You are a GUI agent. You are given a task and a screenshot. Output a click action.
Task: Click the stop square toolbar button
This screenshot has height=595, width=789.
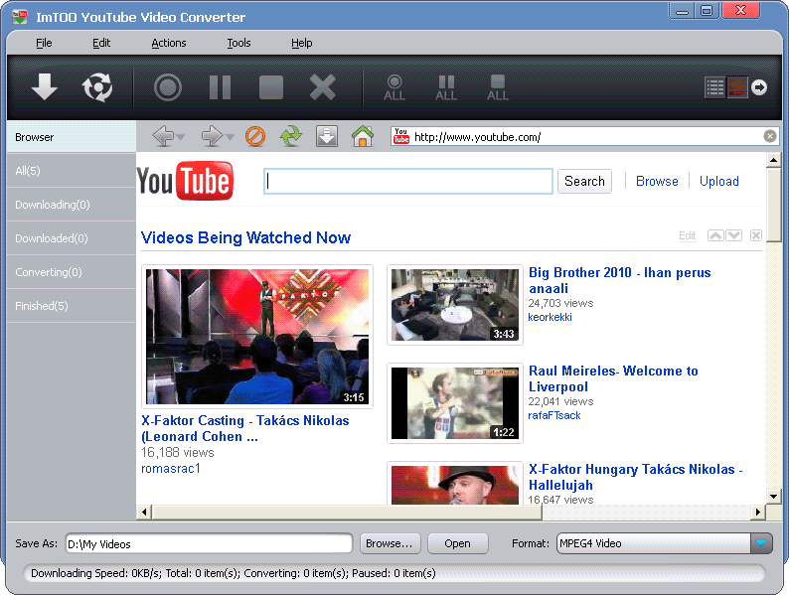271,87
